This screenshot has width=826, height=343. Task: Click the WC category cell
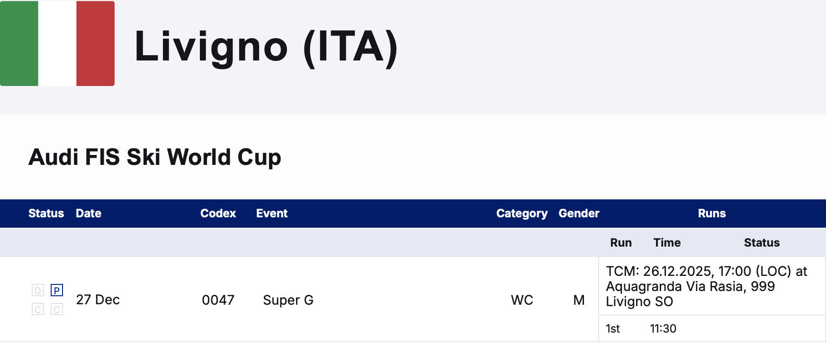[x=522, y=300]
